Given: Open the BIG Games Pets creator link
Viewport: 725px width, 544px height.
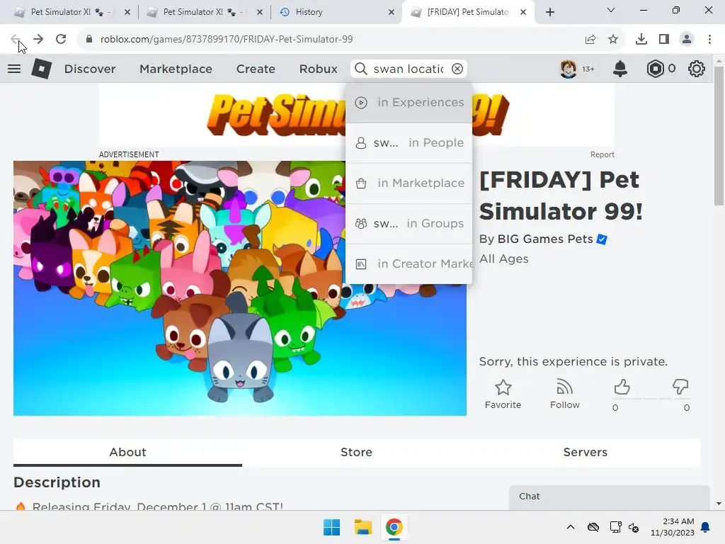Looking at the screenshot, I should click(545, 239).
